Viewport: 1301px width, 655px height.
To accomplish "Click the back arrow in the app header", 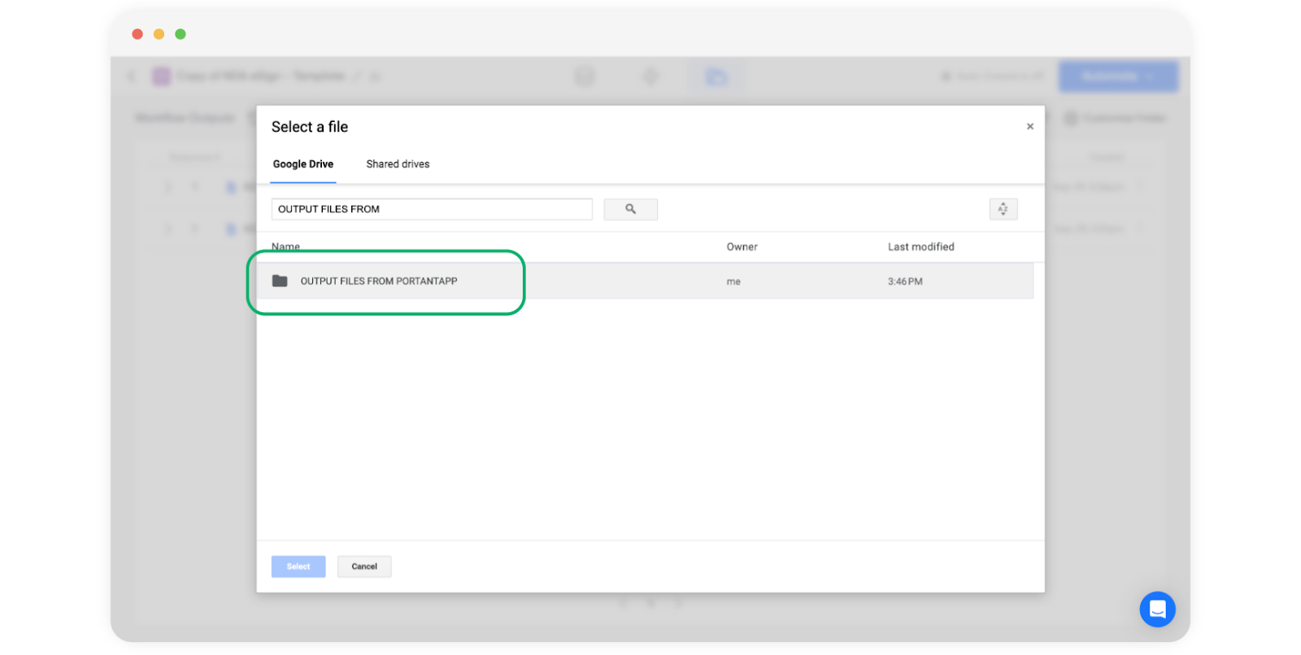I will pos(132,76).
